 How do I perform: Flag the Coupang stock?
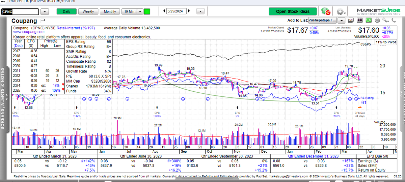(43, 21)
